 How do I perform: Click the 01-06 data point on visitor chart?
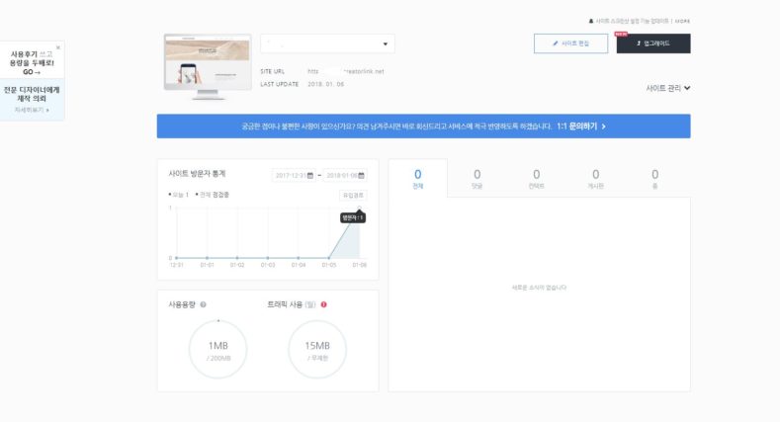[x=360, y=208]
